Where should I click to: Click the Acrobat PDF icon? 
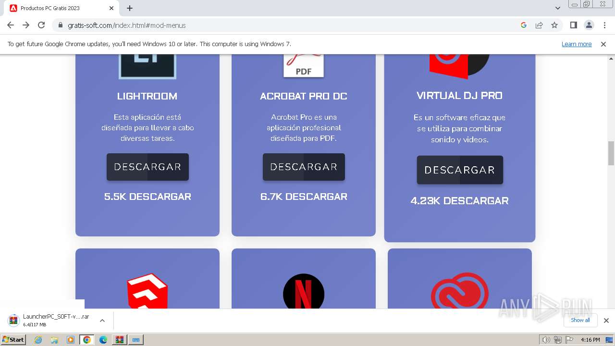[x=304, y=66]
